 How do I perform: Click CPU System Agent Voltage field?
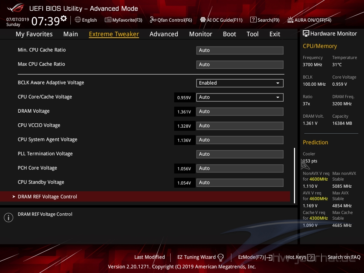tap(240, 140)
